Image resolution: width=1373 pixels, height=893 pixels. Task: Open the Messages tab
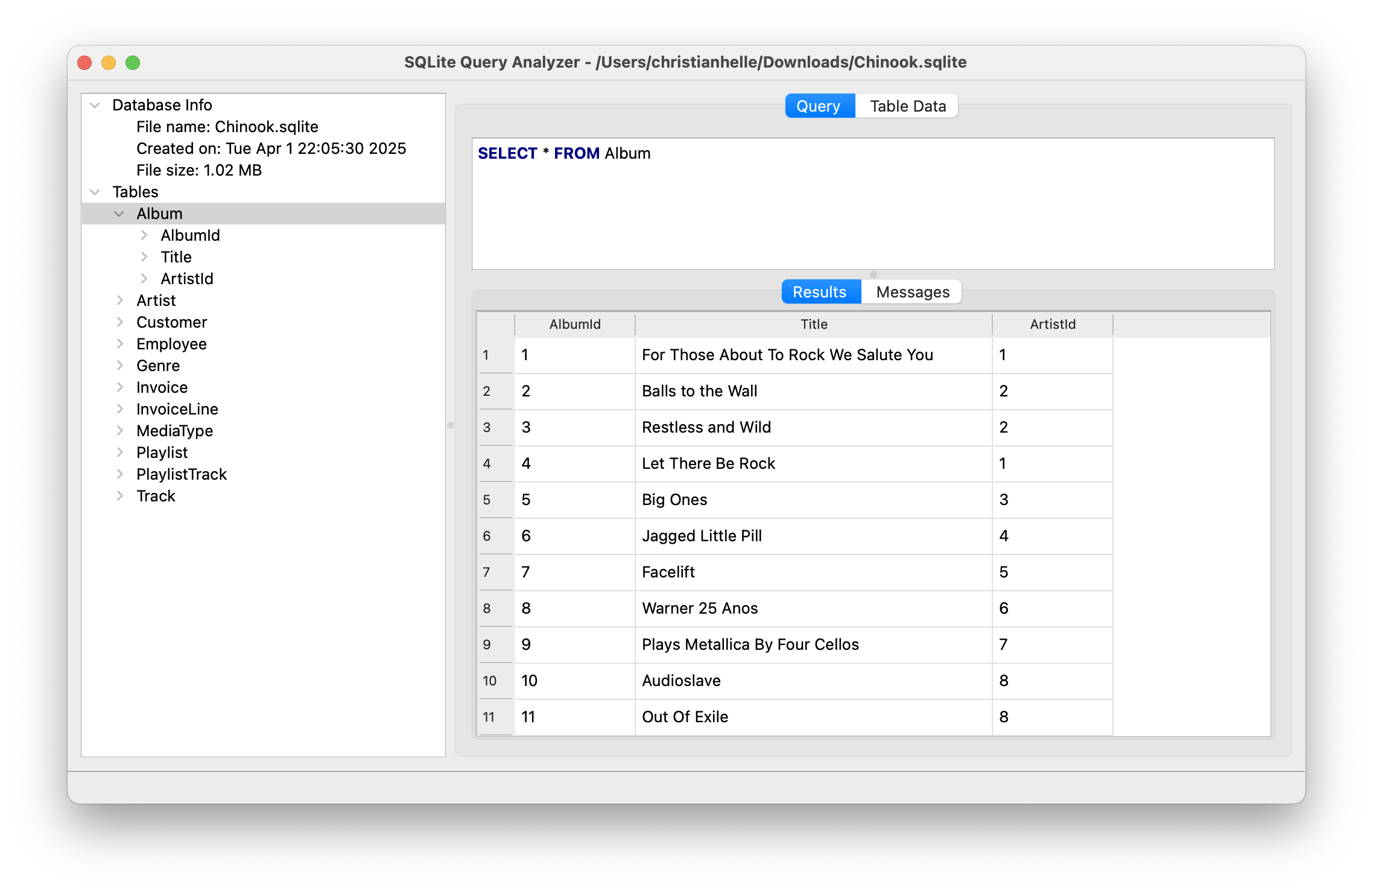912,291
